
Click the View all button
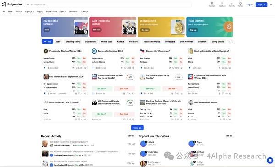pyautogui.click(x=137, y=128)
